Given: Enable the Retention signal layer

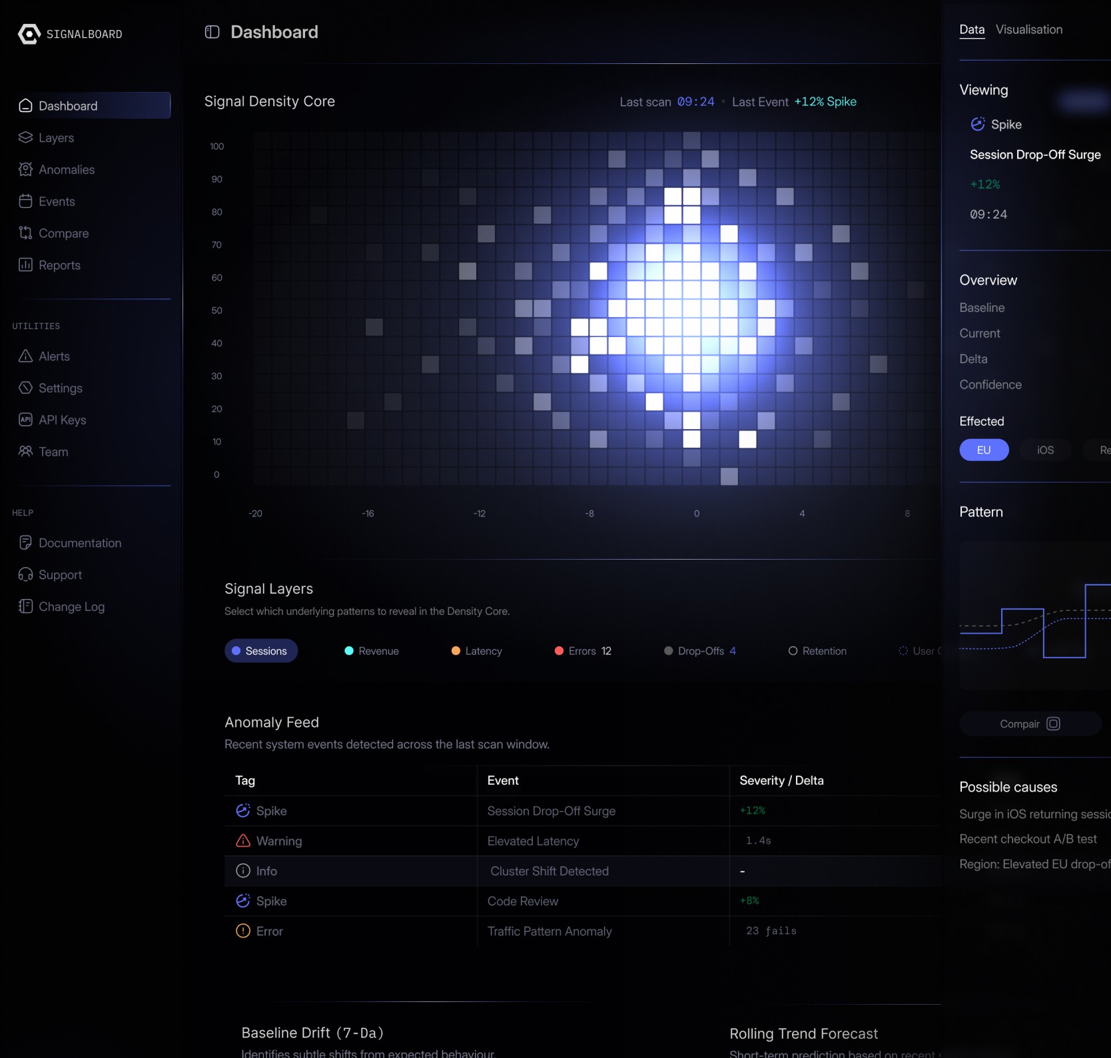Looking at the screenshot, I should (817, 651).
